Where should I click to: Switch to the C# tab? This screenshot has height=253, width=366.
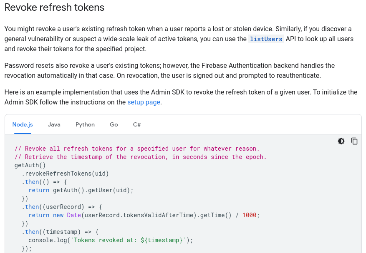(136, 124)
